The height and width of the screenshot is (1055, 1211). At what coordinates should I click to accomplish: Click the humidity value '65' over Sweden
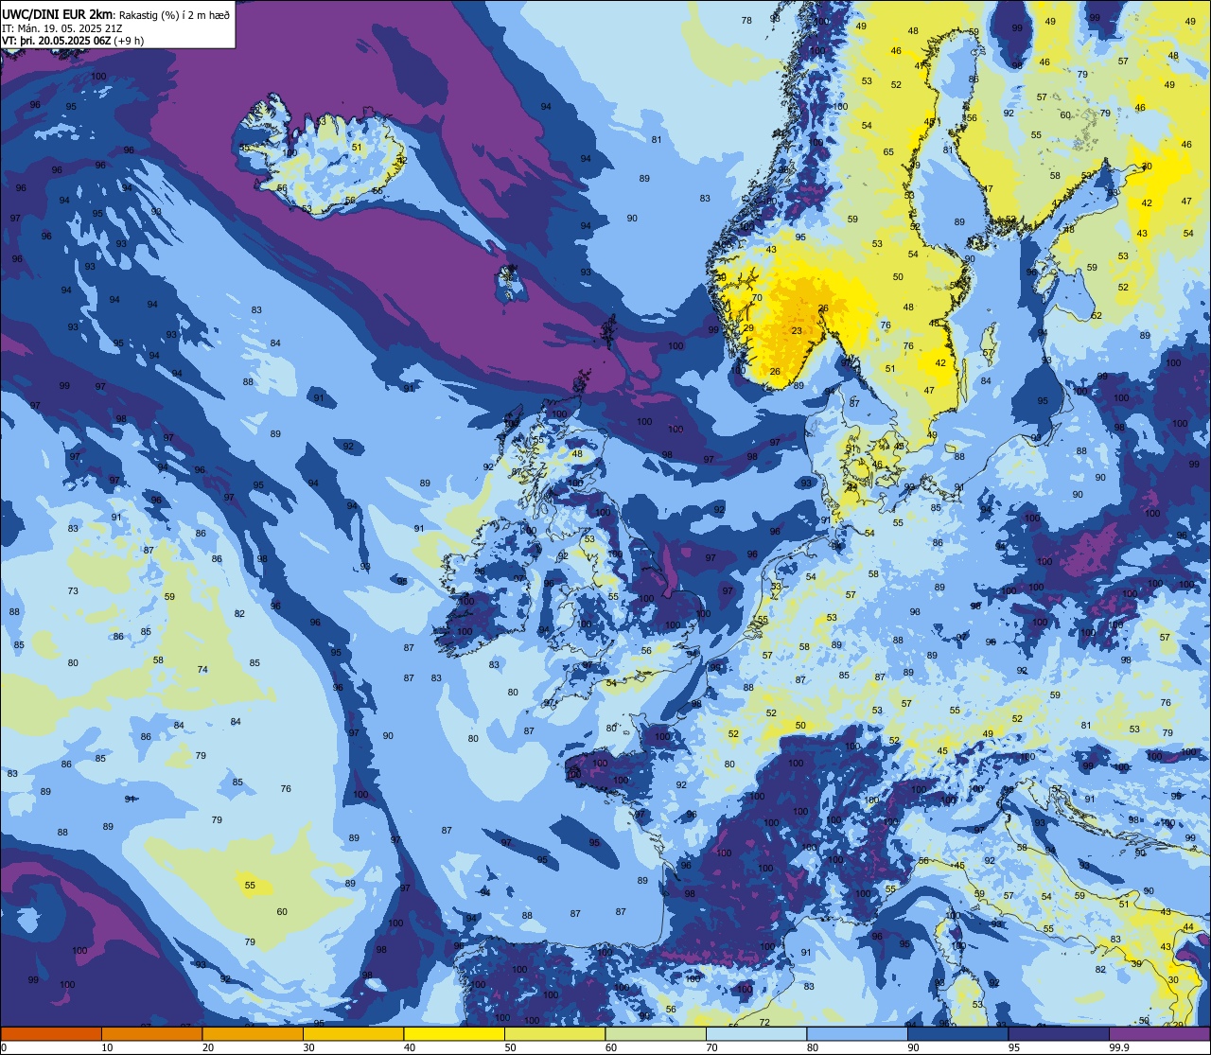pyautogui.click(x=888, y=151)
